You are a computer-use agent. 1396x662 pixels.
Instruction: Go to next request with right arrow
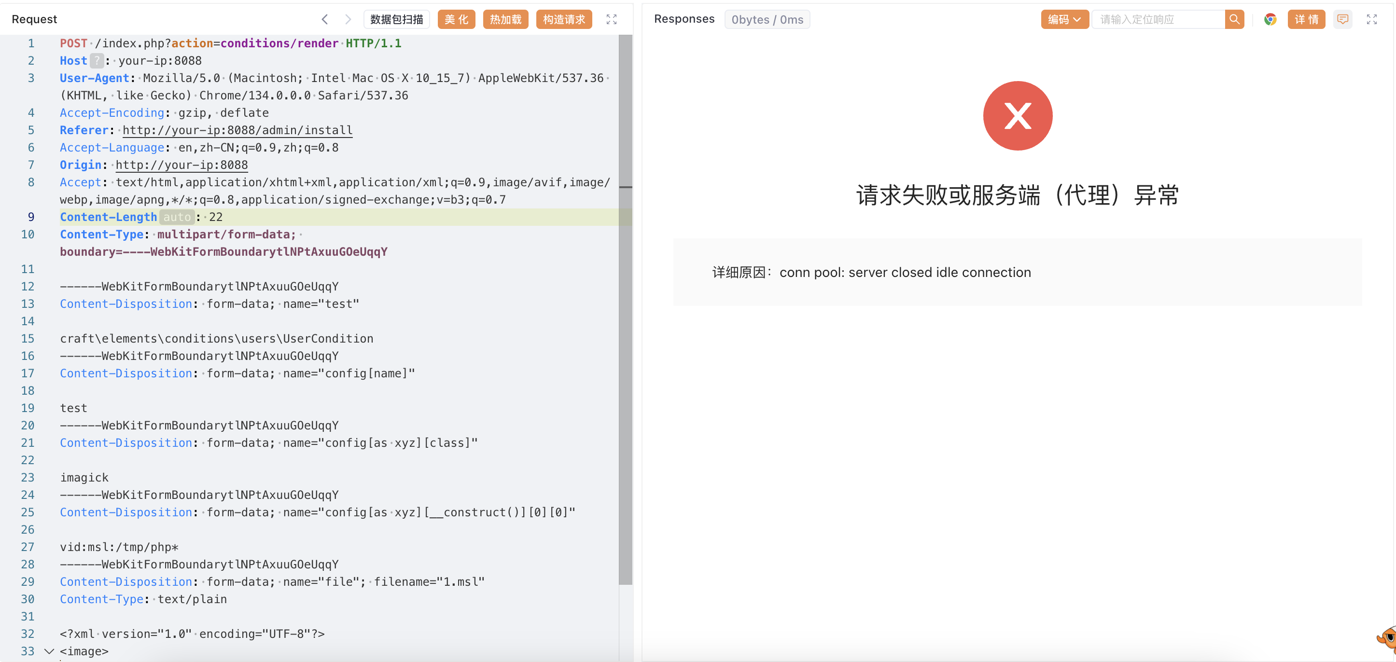coord(348,19)
